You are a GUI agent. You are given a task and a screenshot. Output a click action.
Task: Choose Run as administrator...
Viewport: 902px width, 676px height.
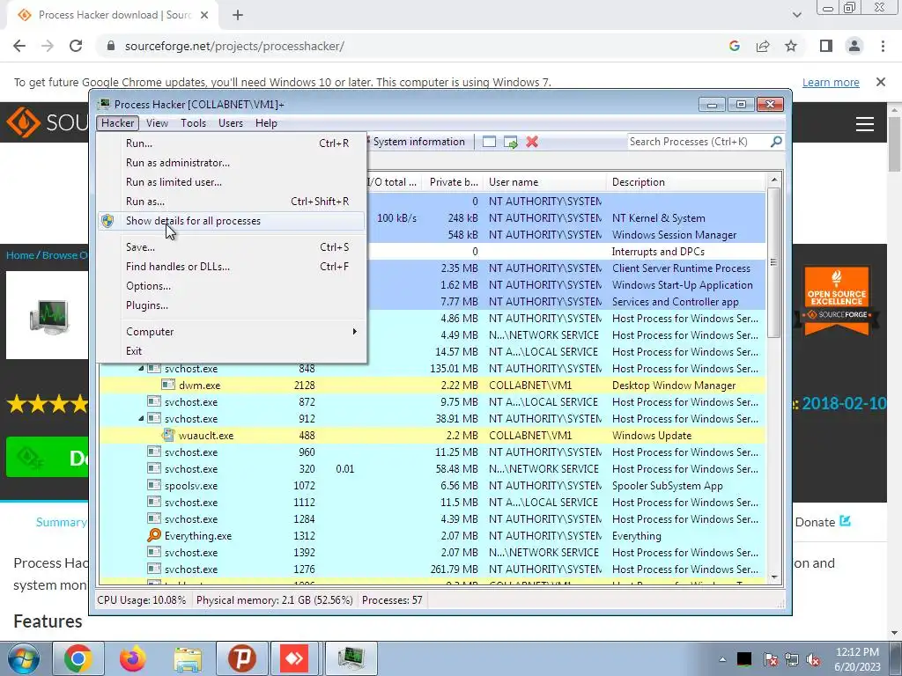pyautogui.click(x=232, y=163)
